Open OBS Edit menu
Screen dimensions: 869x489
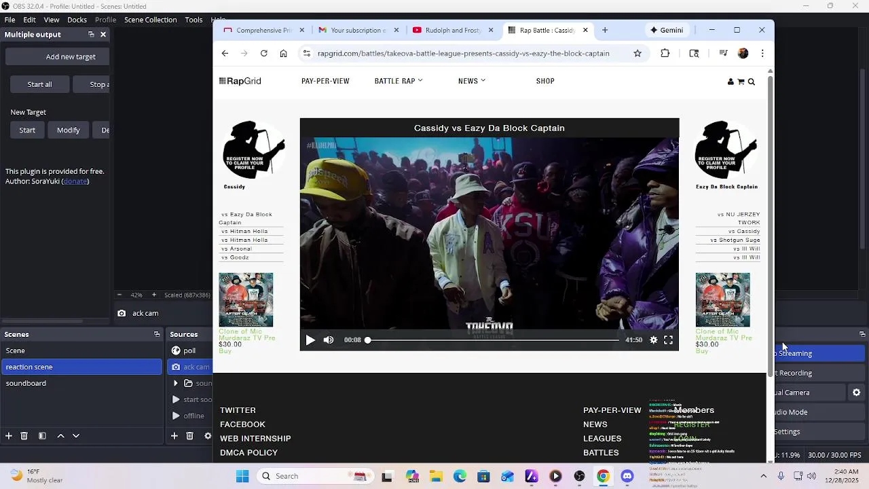30,20
